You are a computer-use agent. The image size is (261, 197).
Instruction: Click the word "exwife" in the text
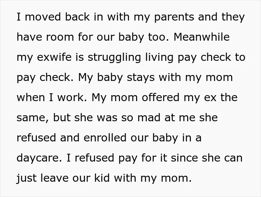coord(54,57)
